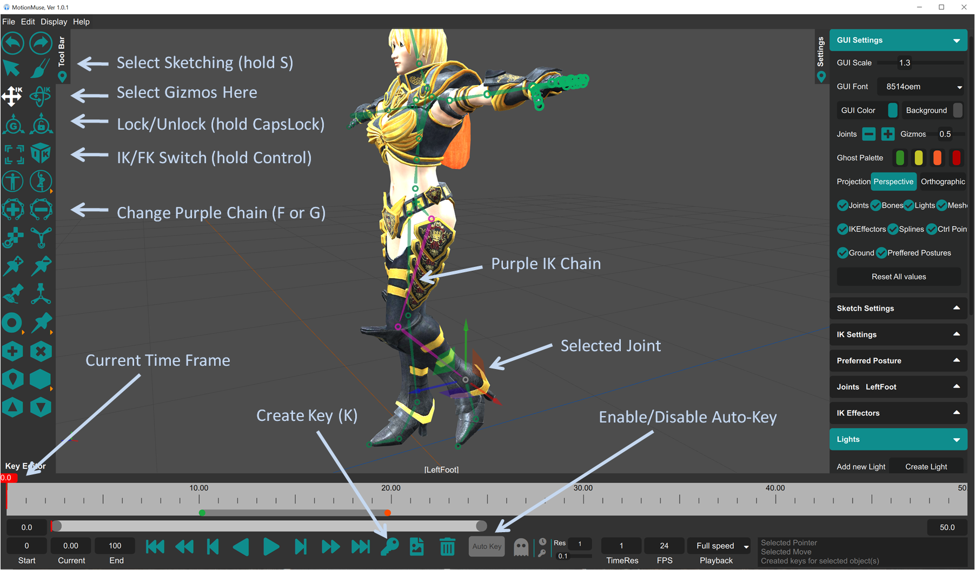Decrease joints size with minus button
Viewport: 975px width, 570px height.
868,134
